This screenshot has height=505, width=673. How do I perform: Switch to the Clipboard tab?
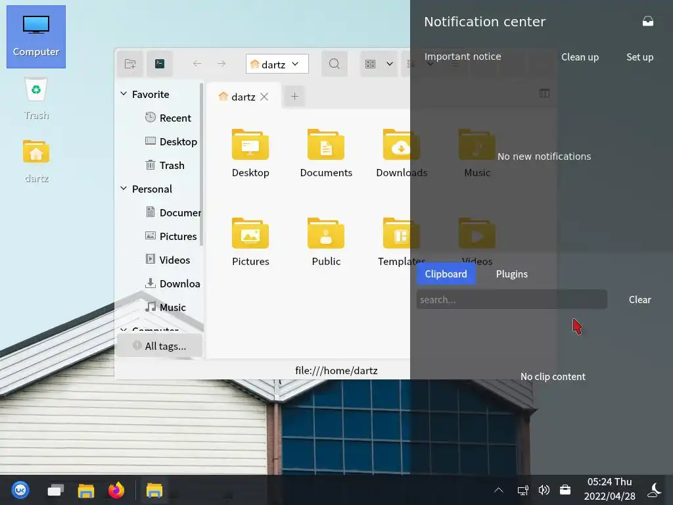446,274
